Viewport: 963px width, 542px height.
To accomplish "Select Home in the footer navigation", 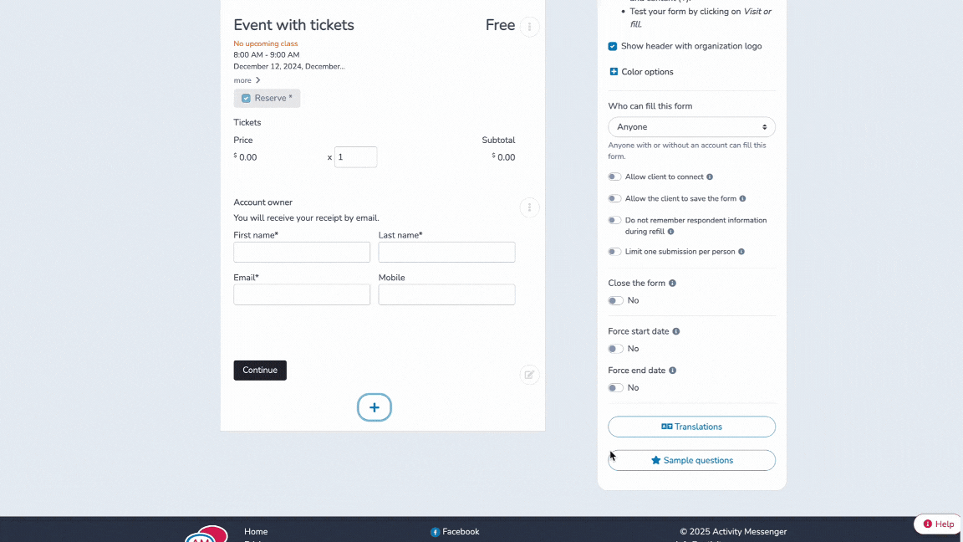I will [256, 531].
